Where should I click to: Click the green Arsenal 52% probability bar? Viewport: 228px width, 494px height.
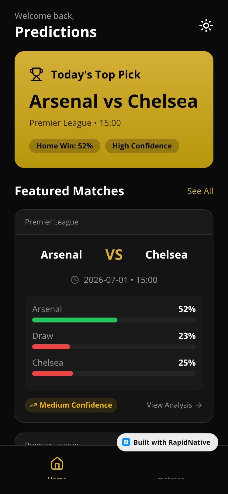coord(75,320)
